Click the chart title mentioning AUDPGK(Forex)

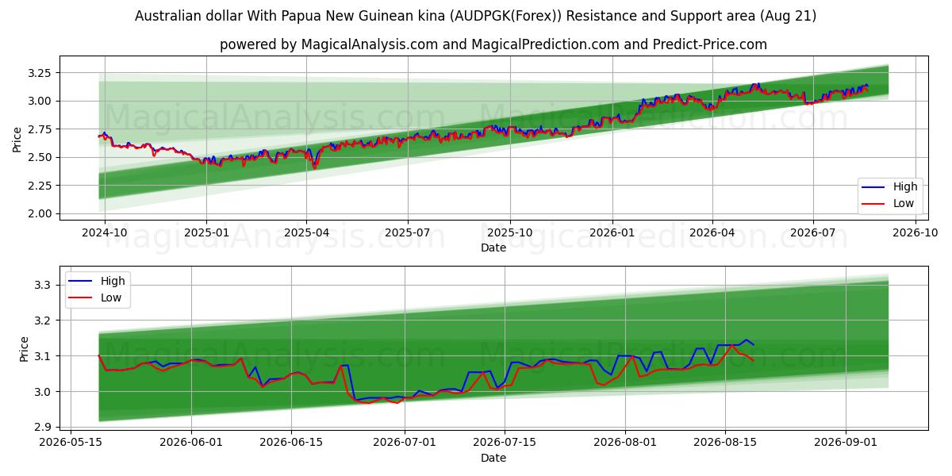click(x=475, y=16)
